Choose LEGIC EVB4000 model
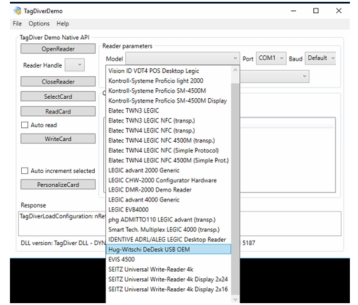The width and height of the screenshot is (358, 305). point(169,209)
